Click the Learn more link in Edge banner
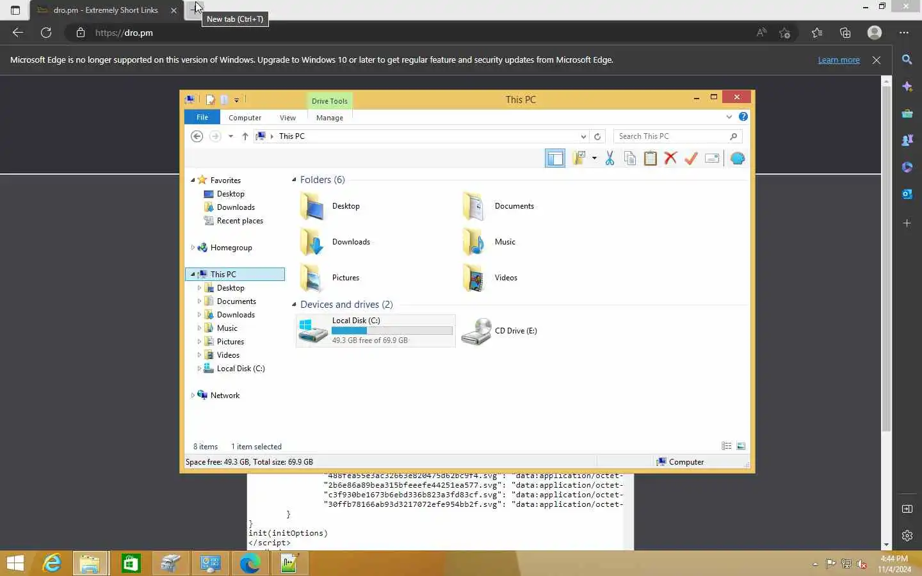Viewport: 922px width, 576px height. tap(839, 60)
